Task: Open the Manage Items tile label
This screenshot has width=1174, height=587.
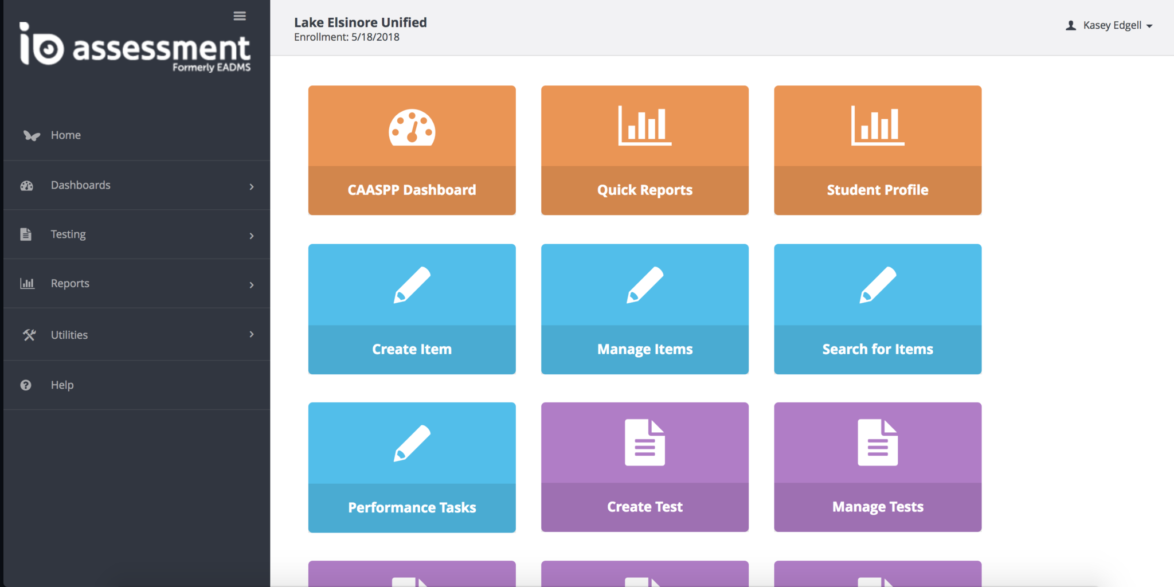Action: 644,349
